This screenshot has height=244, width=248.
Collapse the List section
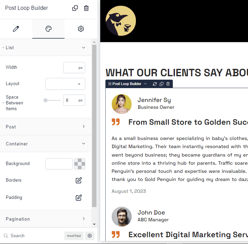[x=84, y=48]
